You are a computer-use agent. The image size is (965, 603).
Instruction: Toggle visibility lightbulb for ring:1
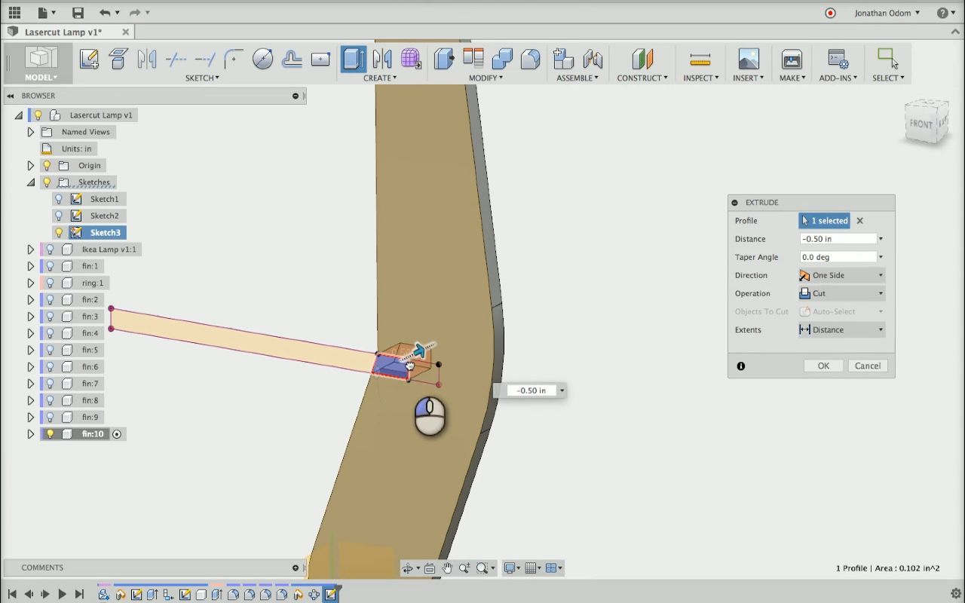pos(50,283)
